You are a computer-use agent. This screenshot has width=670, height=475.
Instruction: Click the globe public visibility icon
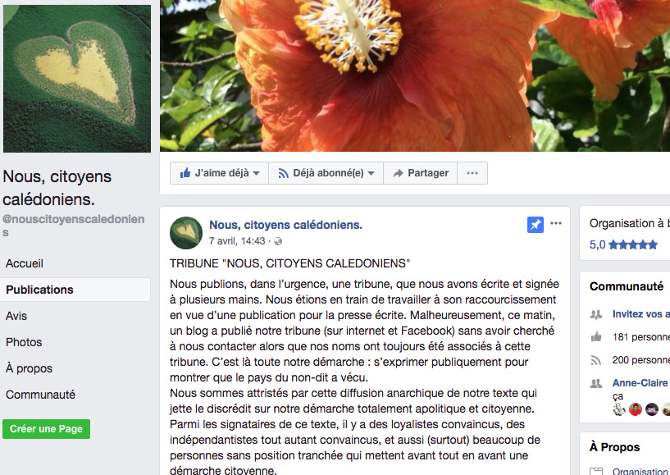pos(278,241)
